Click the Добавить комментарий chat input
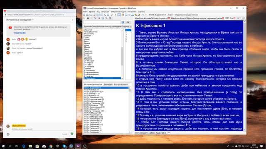The width and height of the screenshot is (266, 149). [x=22, y=129]
